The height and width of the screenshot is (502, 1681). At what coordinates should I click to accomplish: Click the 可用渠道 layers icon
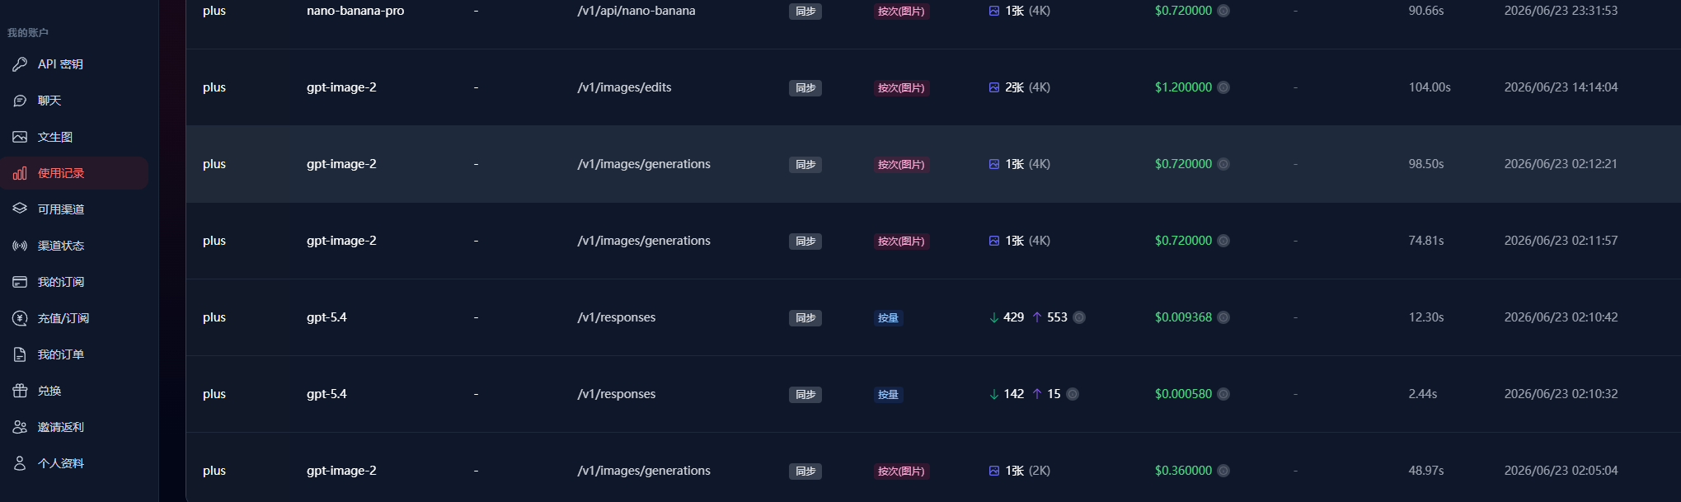[x=20, y=209]
